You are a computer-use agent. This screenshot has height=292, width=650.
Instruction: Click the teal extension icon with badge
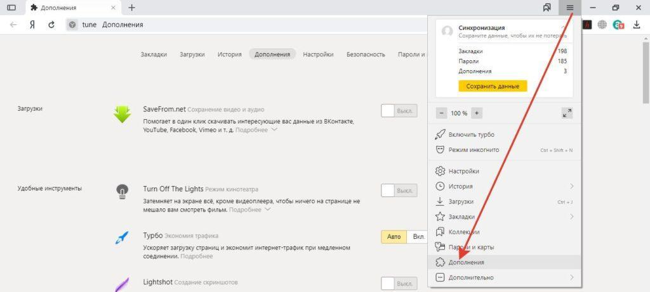tap(619, 25)
